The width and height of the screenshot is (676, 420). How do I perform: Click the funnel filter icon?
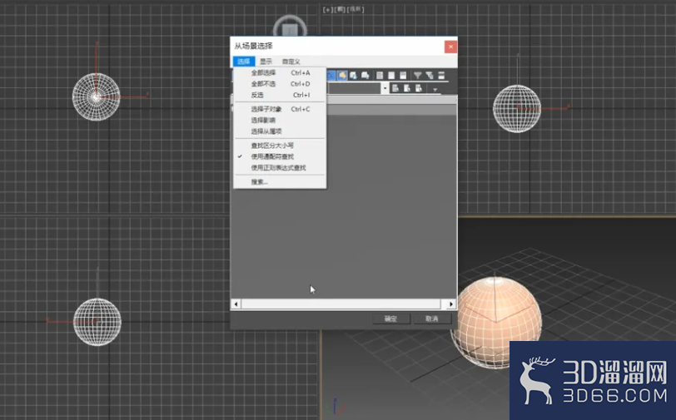[x=418, y=76]
